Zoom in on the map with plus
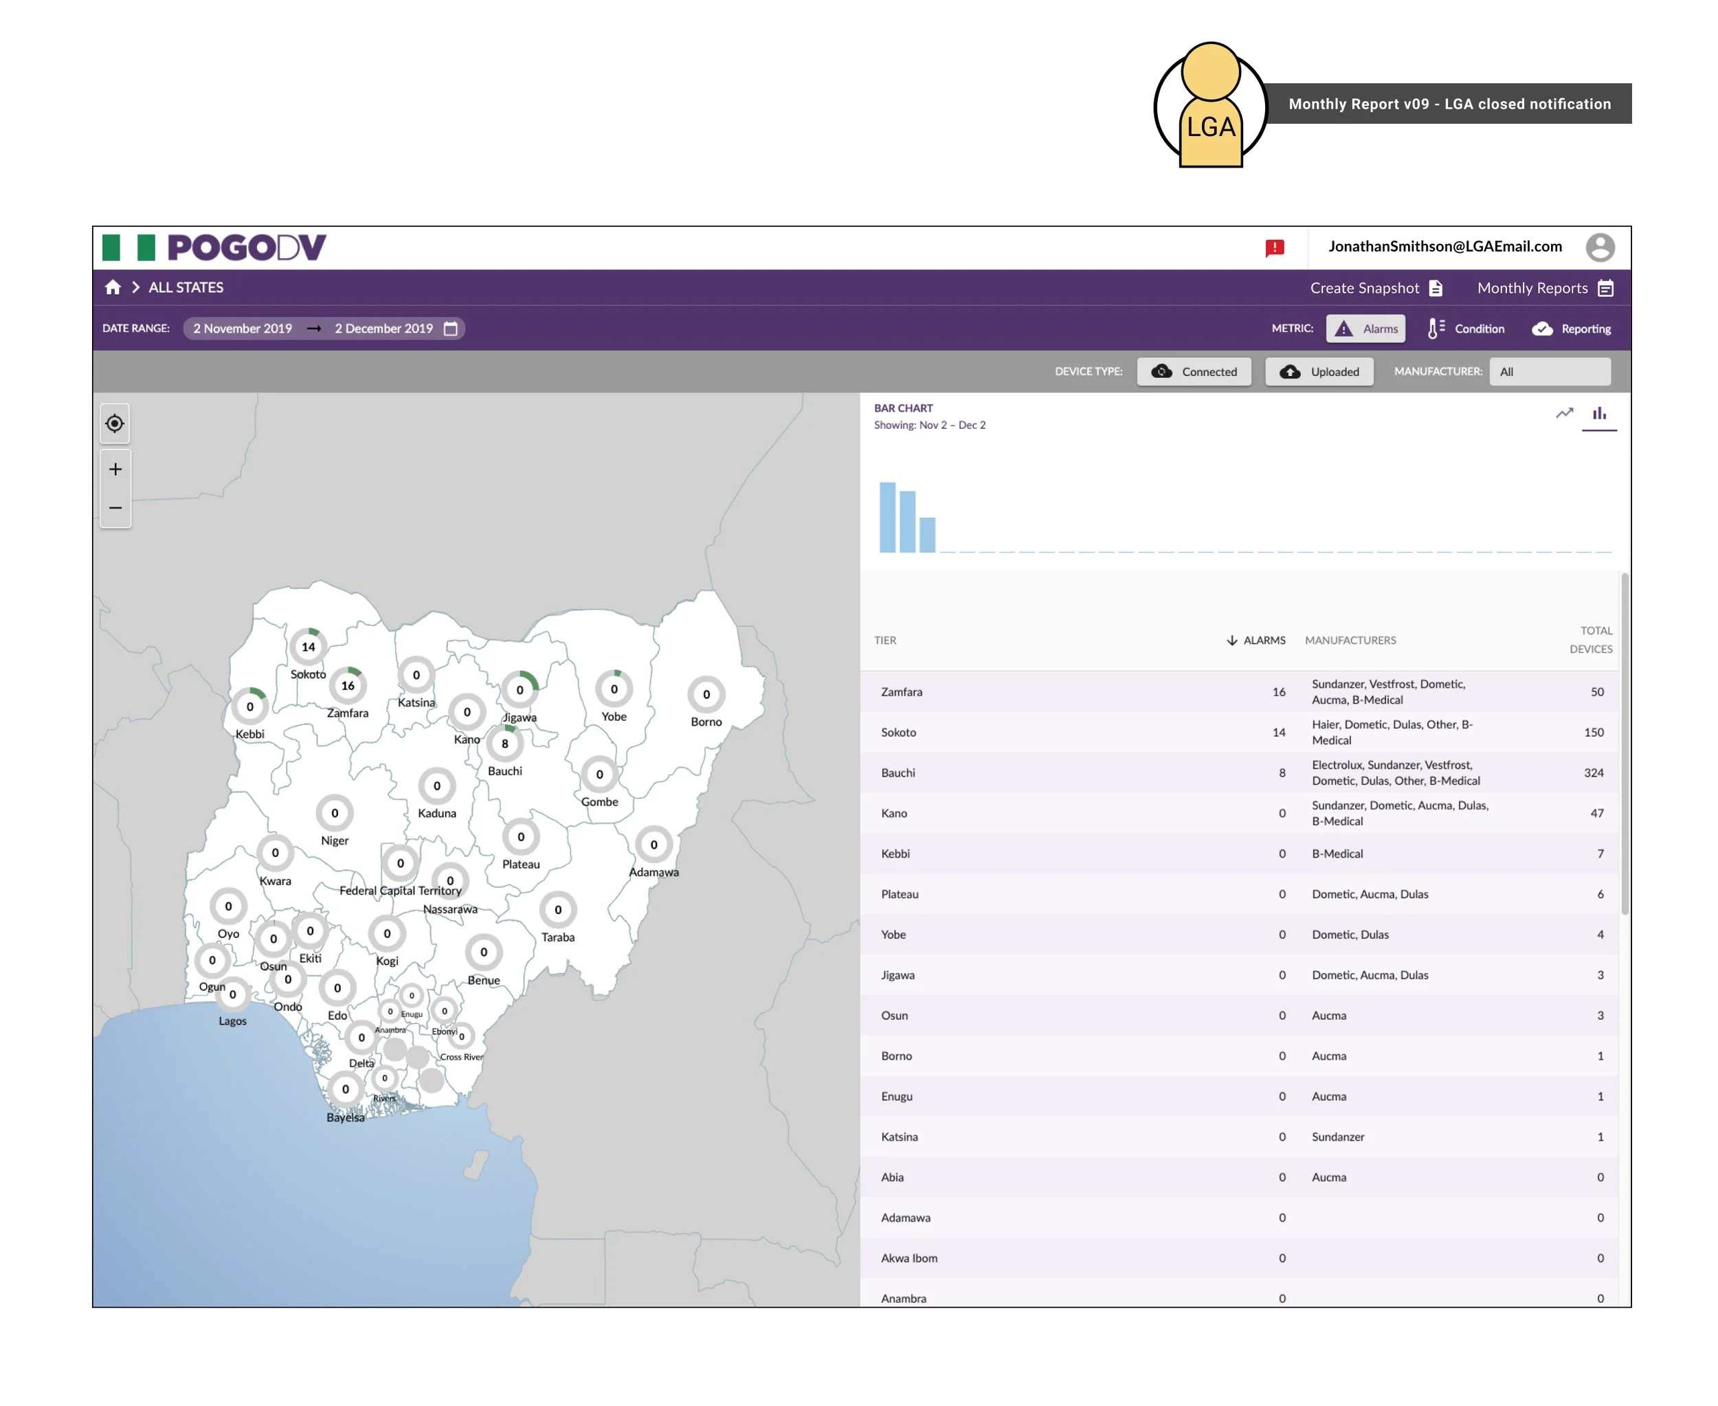1718x1406 pixels. [115, 469]
